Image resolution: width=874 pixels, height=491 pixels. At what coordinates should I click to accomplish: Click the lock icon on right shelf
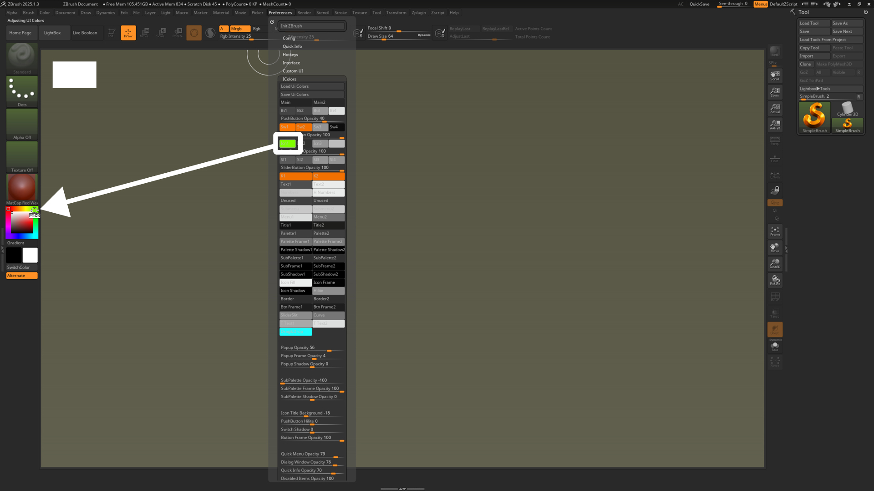click(775, 190)
